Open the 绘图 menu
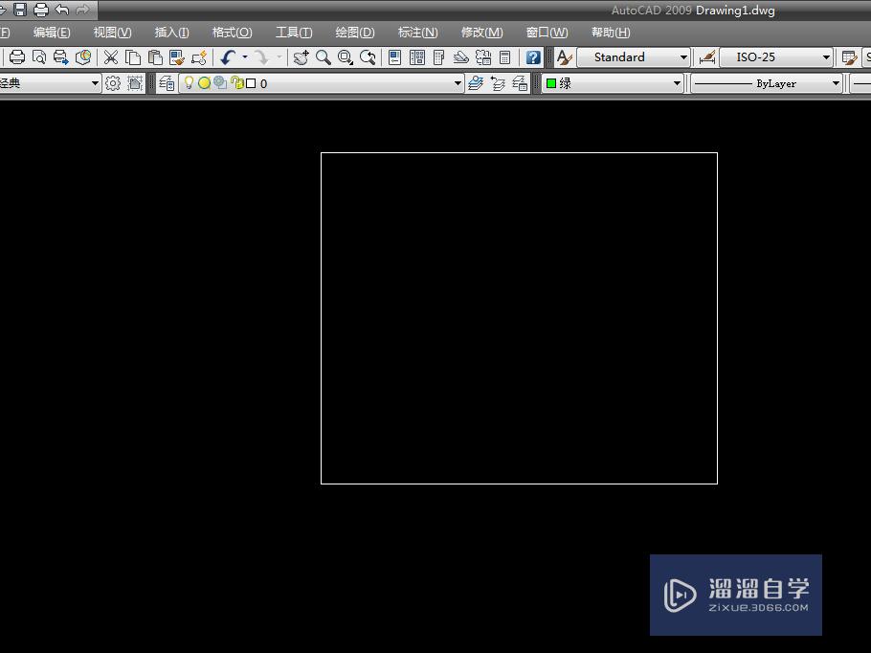The image size is (871, 653). click(353, 32)
